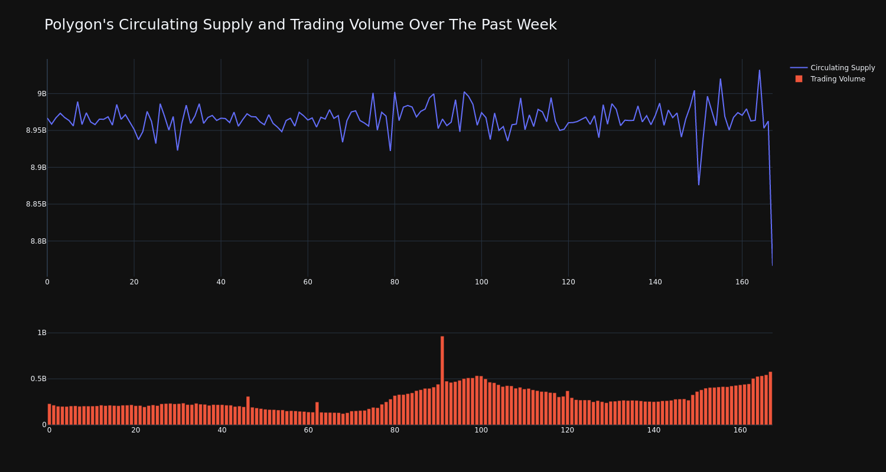The height and width of the screenshot is (472, 886).
Task: Click the 8.9B y-axis label
Action: tap(38, 167)
